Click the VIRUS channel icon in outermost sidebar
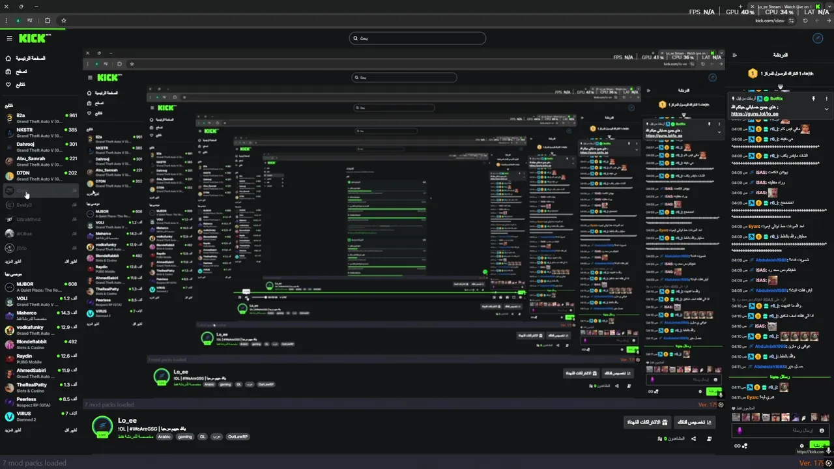This screenshot has height=469, width=834. click(9, 416)
